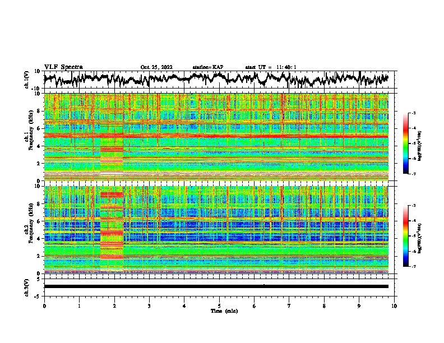
Task: Click the ch.1 voltage waveform trace
Action: (216, 79)
